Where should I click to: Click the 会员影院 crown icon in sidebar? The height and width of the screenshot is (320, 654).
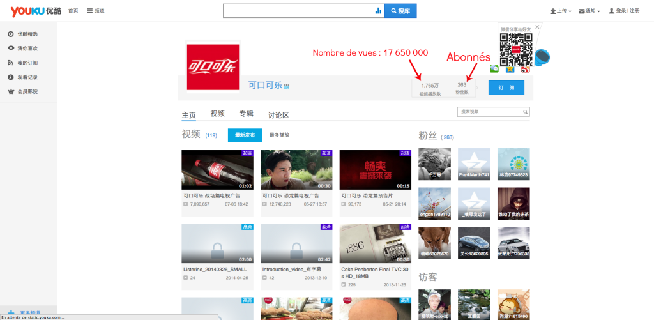pyautogui.click(x=11, y=91)
